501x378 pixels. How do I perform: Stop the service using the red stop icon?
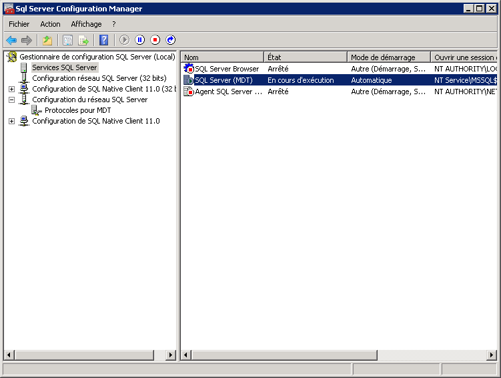(x=155, y=40)
